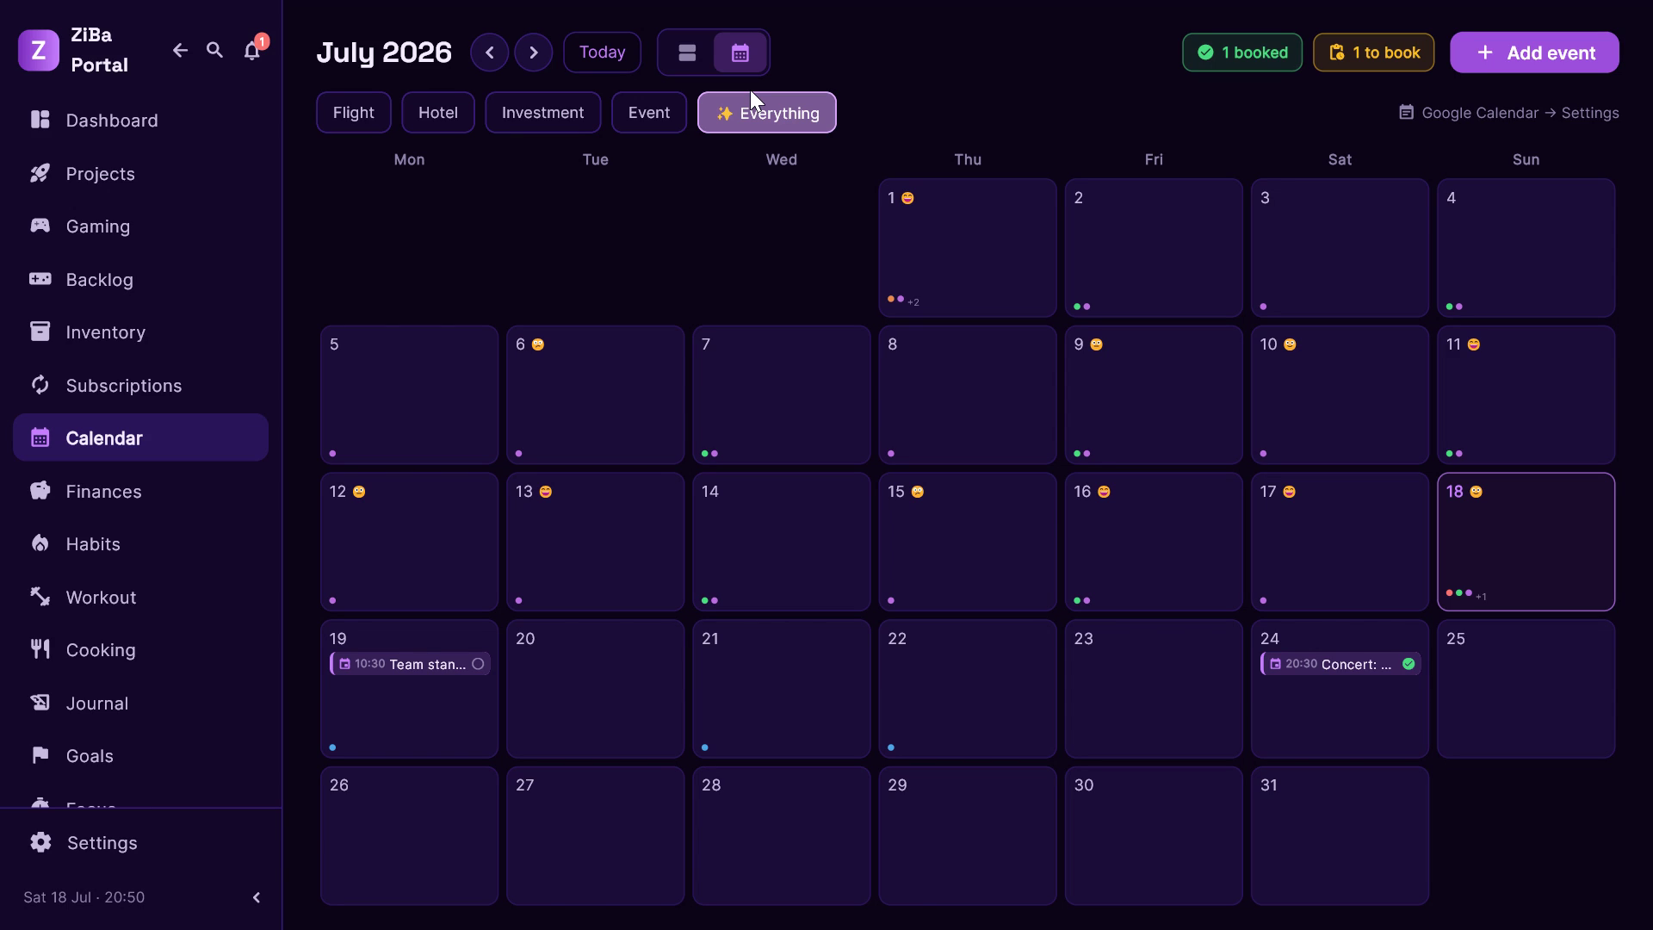Jump to Today
Image resolution: width=1653 pixels, height=930 pixels.
[603, 53]
